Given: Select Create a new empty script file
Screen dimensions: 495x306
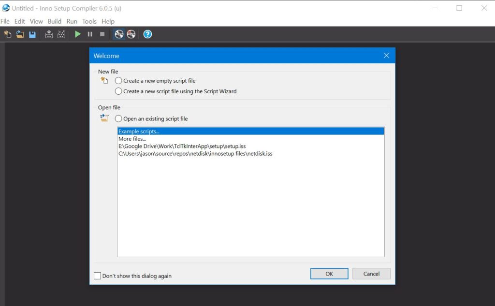Looking at the screenshot, I should click(118, 81).
